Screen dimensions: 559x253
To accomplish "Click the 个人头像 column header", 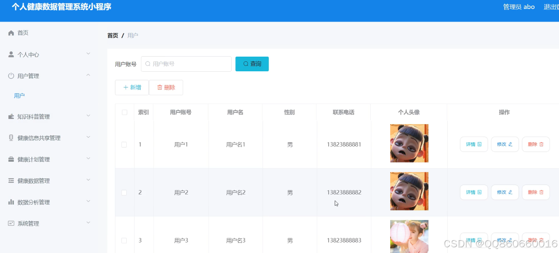I will click(x=409, y=112).
